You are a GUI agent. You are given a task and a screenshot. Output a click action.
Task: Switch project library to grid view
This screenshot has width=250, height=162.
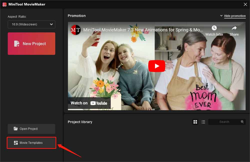coord(195,122)
